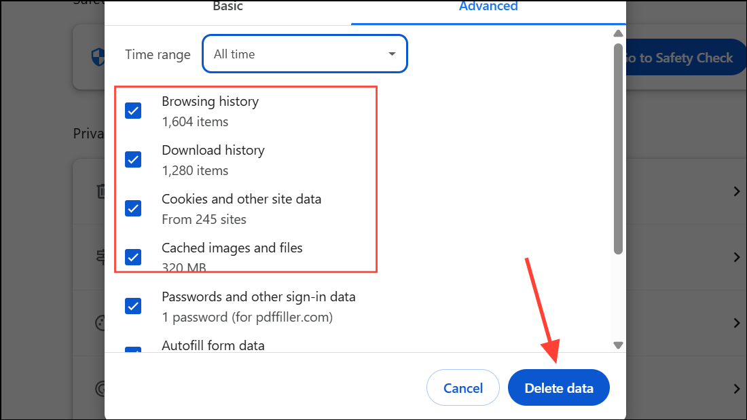Disable Cookies and other site data deletion

point(132,208)
